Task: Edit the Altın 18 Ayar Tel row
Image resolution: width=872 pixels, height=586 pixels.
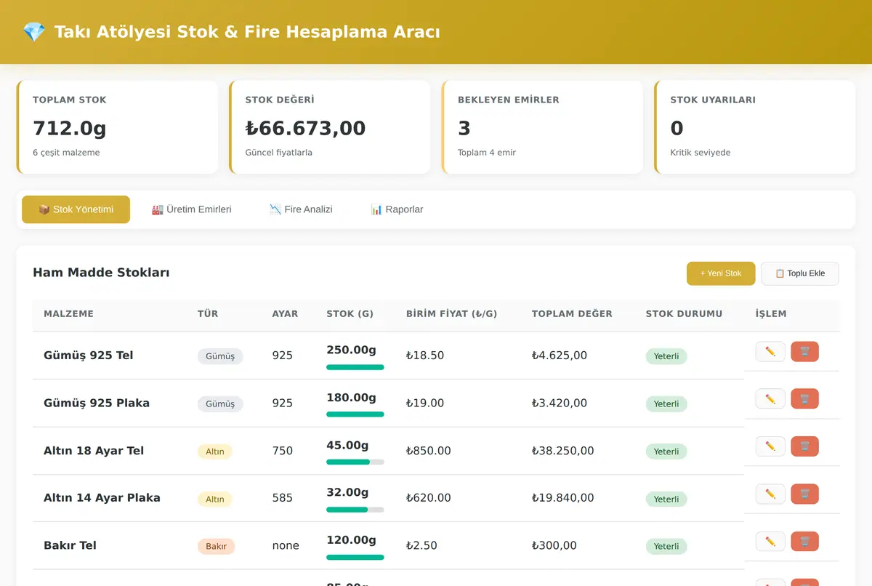Action: pyautogui.click(x=770, y=446)
